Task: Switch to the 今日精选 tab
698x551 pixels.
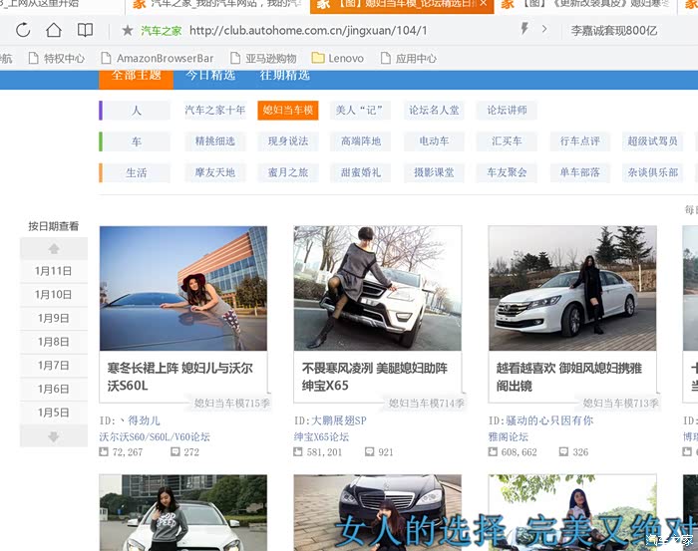Action: (211, 75)
